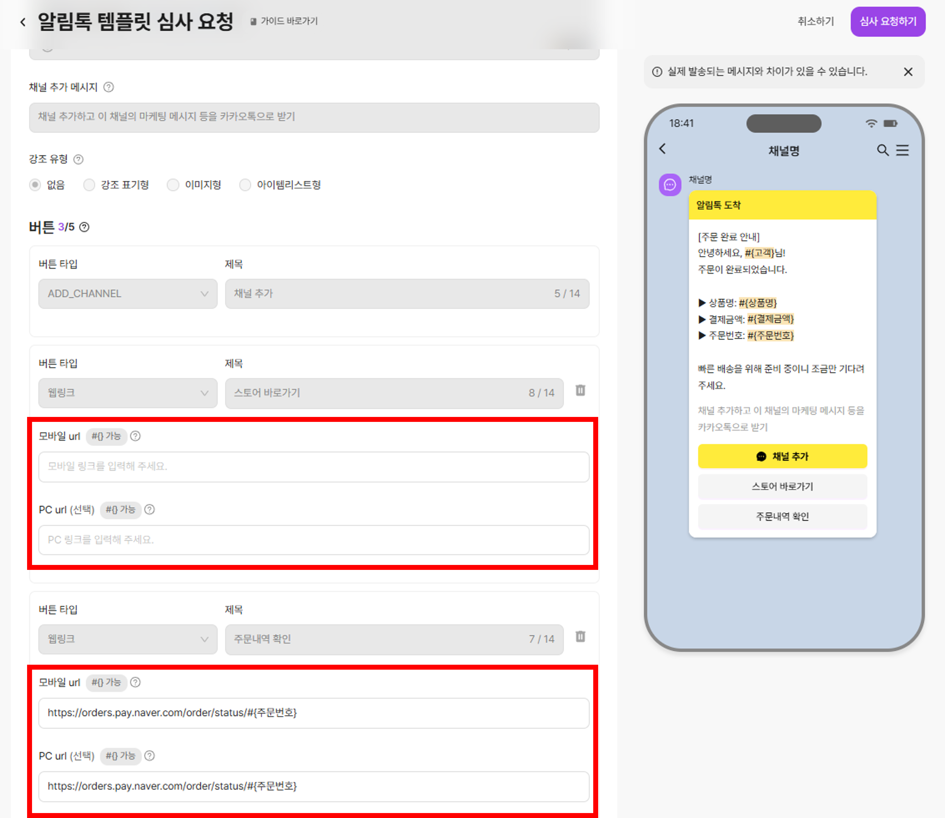The image size is (945, 818).
Task: Open the 가이드 바로가기 link
Action: pyautogui.click(x=284, y=21)
